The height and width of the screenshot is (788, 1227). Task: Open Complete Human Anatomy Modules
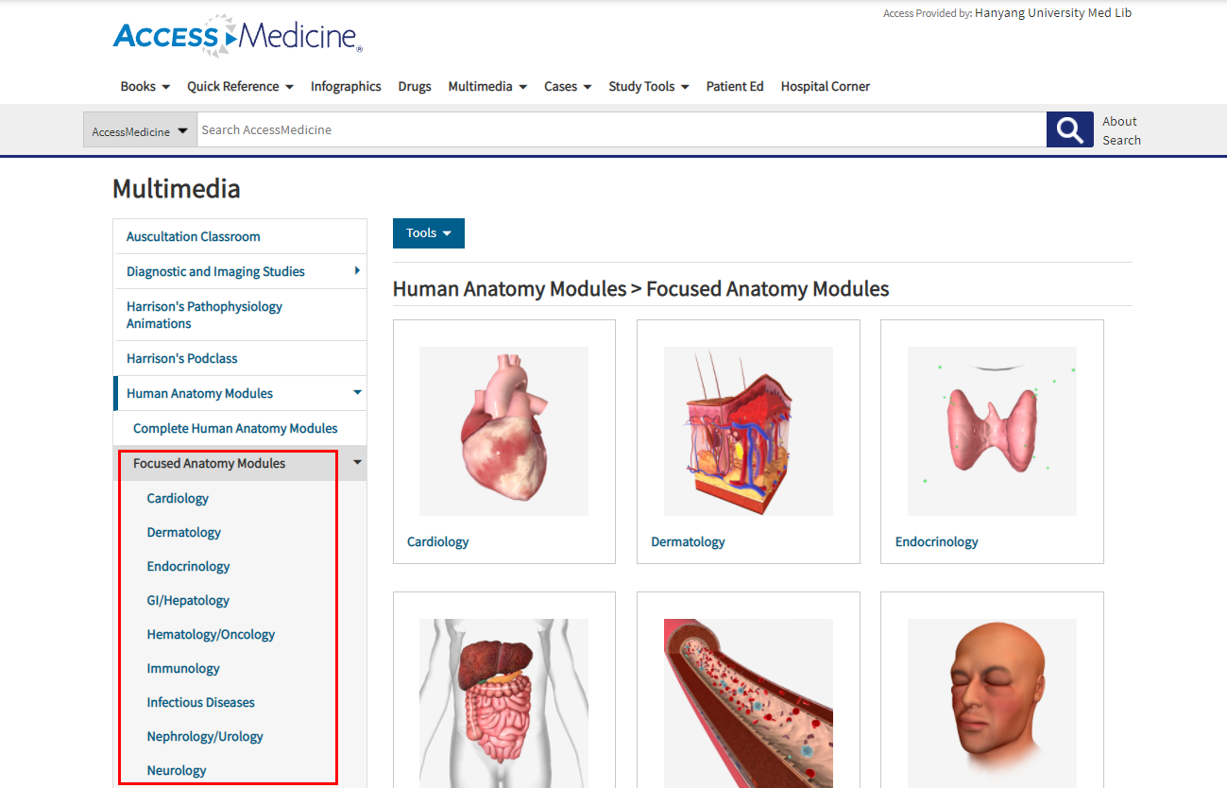coord(235,428)
